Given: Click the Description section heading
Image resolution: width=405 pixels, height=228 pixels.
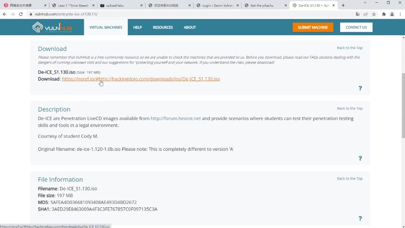Looking at the screenshot, I should [54, 109].
